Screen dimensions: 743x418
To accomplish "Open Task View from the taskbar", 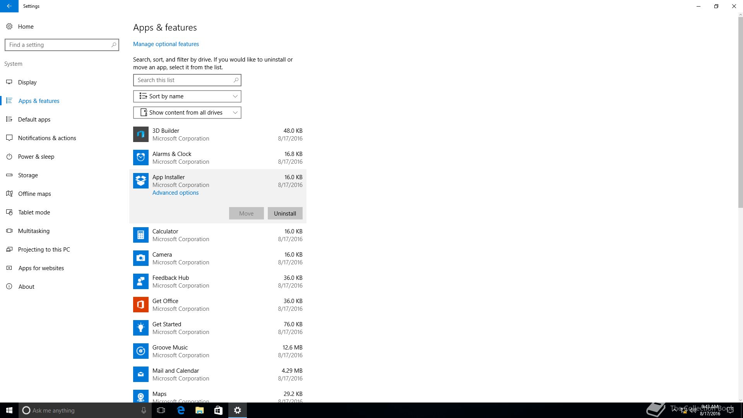I will pyautogui.click(x=161, y=410).
